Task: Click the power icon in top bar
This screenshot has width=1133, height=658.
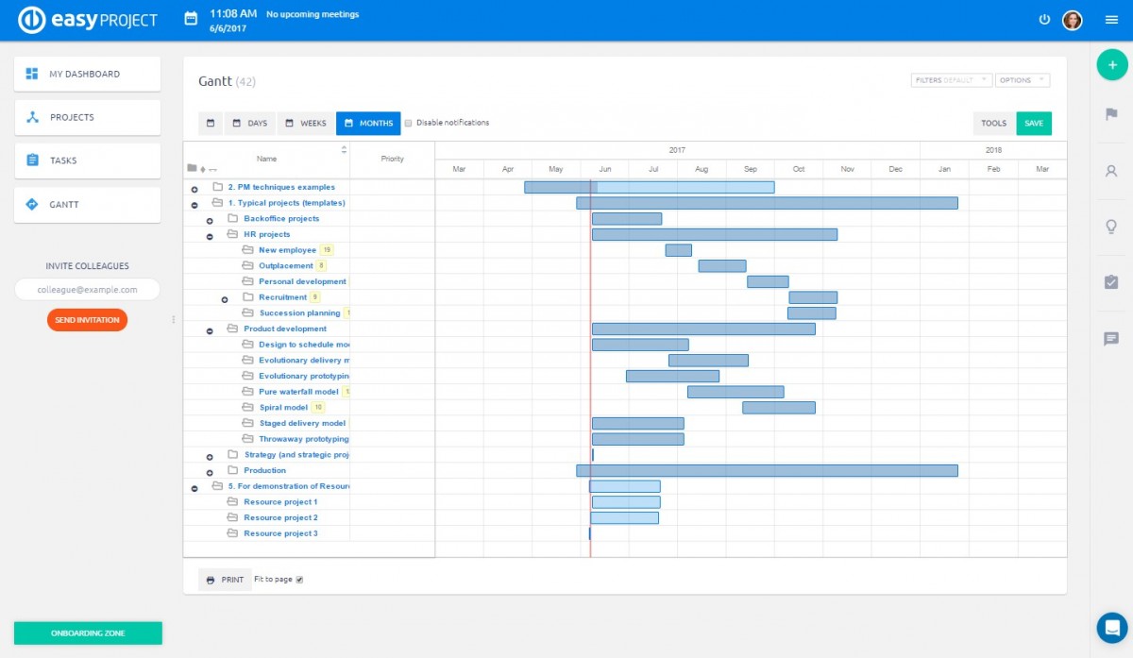Action: [x=1044, y=20]
